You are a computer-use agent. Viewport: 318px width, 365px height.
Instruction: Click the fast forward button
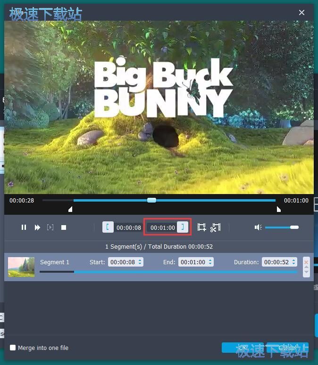pos(37,227)
